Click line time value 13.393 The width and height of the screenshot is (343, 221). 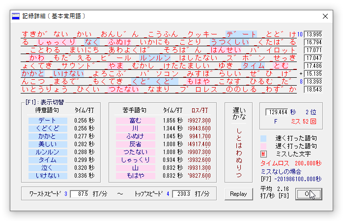click(x=313, y=82)
